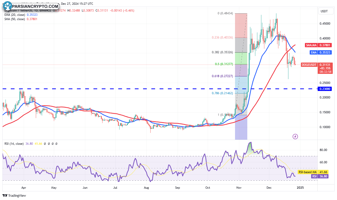
Task: Click the Jul label on time axis
Action: pos(115,187)
